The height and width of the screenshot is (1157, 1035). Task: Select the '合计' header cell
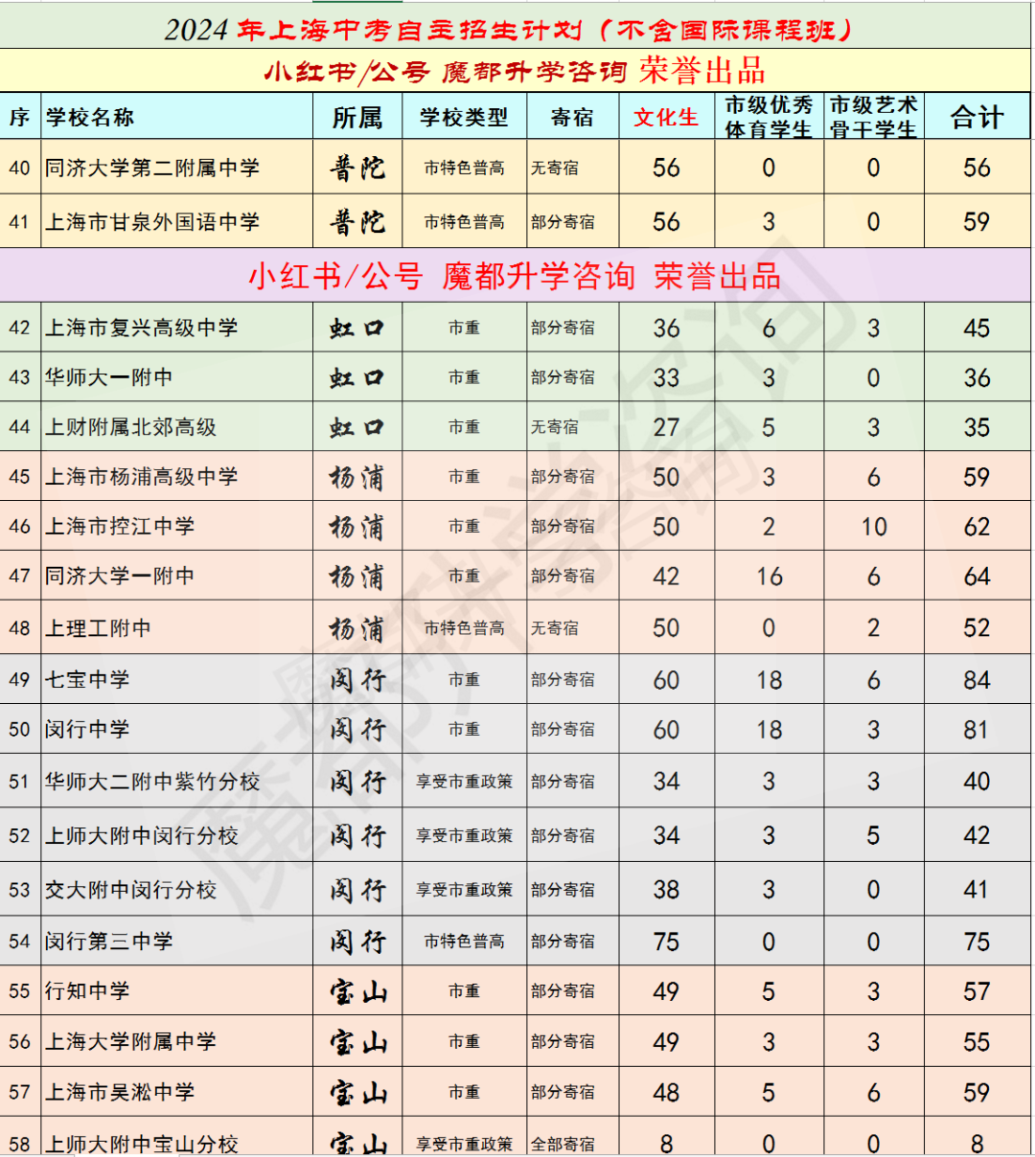pos(977,117)
